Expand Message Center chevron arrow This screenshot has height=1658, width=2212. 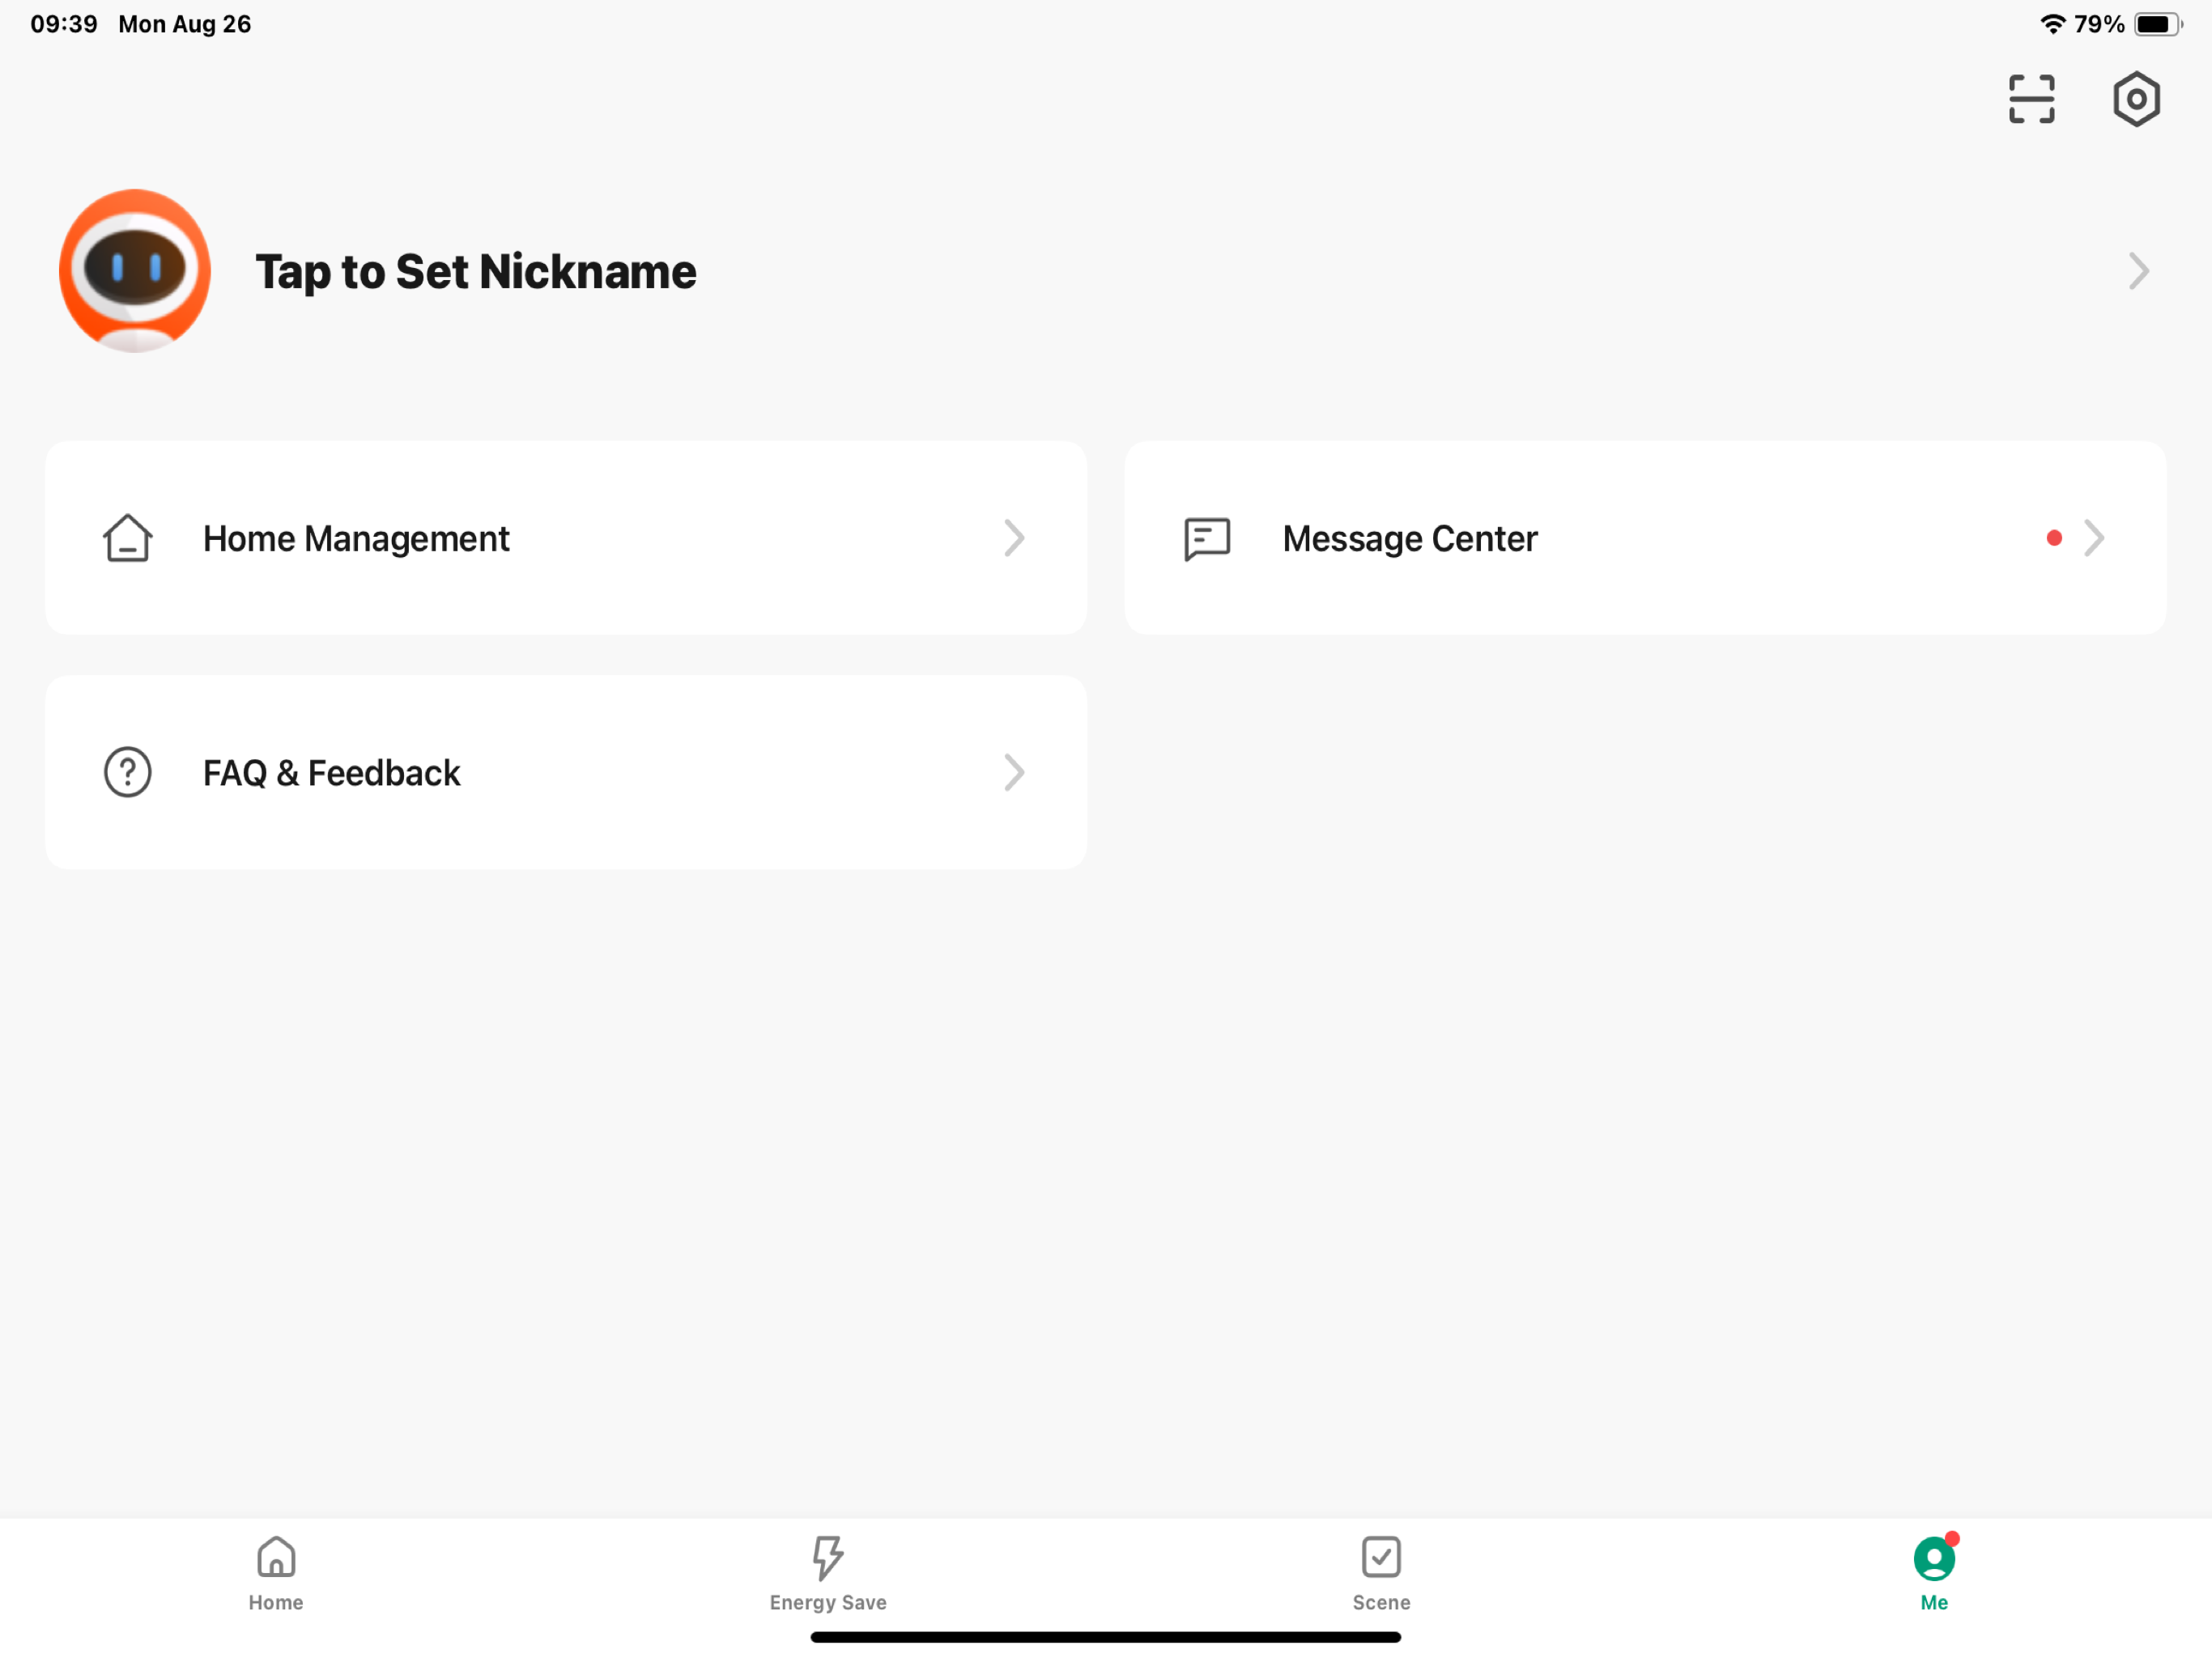[x=2094, y=538]
